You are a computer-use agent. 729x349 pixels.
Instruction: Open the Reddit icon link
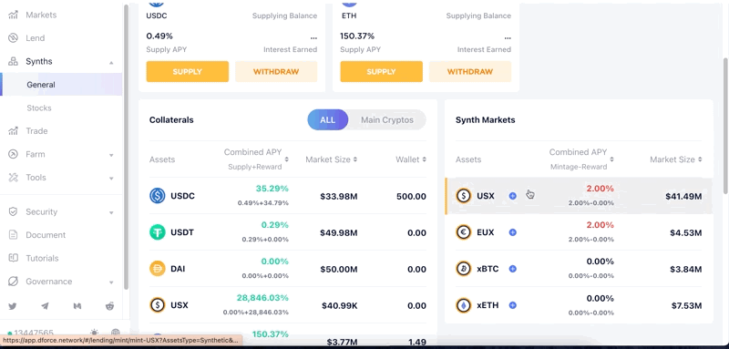pyautogui.click(x=110, y=306)
